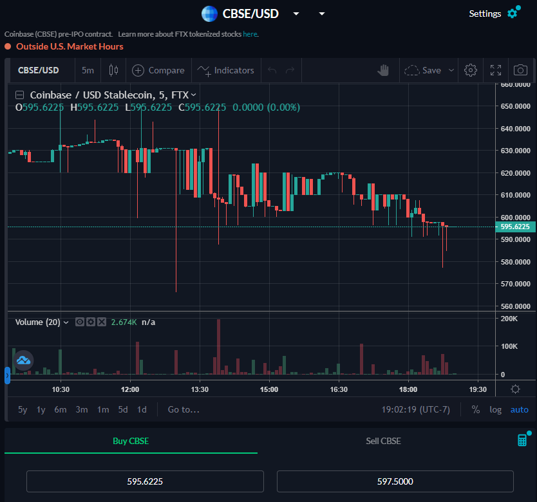Remove the Volume indicator
Viewport: 537px width, 502px height.
pyautogui.click(x=102, y=322)
